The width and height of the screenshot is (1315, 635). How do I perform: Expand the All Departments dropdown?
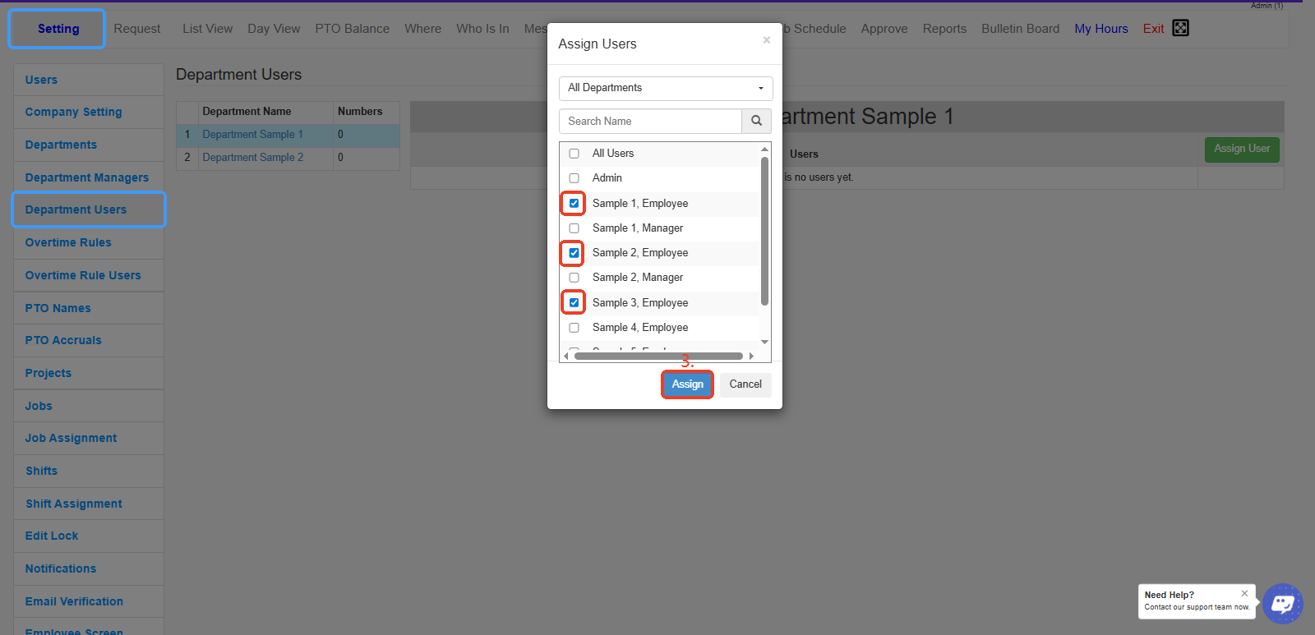pos(666,88)
